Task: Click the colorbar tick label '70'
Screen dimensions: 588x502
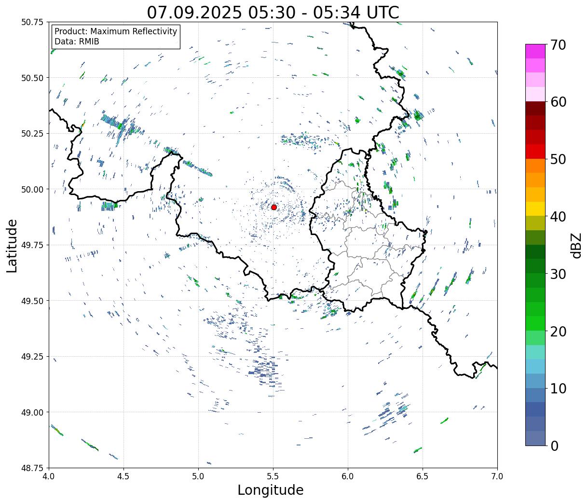Action: [558, 45]
